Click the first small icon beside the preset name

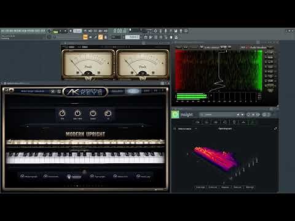(x=53, y=91)
